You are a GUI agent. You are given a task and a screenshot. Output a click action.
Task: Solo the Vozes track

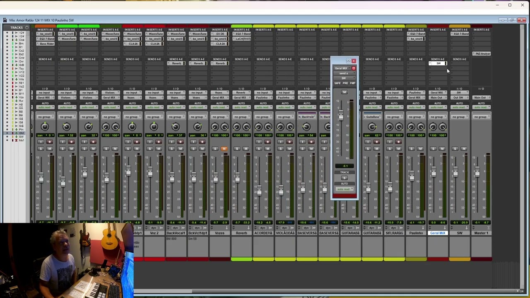tap(215, 149)
